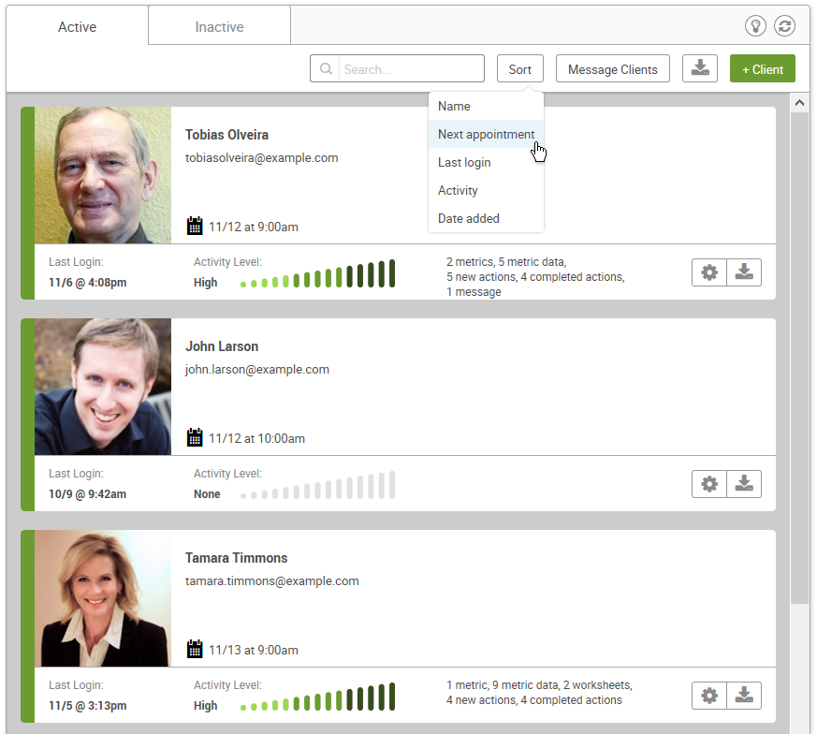Click calendar icon next to 11/12 at 9:00am
Viewport: 817px width, 734px height.
(195, 226)
